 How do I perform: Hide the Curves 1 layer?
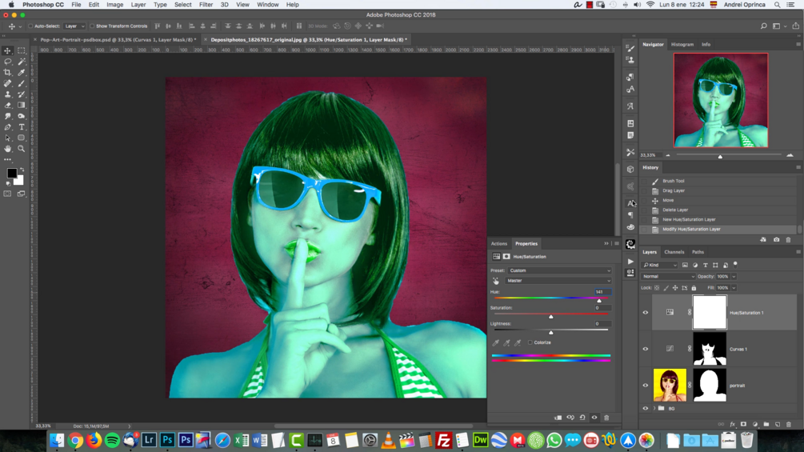646,349
